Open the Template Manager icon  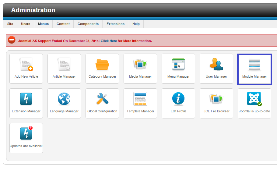(x=140, y=99)
